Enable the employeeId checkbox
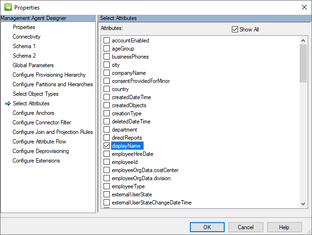Image resolution: width=312 pixels, height=235 pixels. 107,162
